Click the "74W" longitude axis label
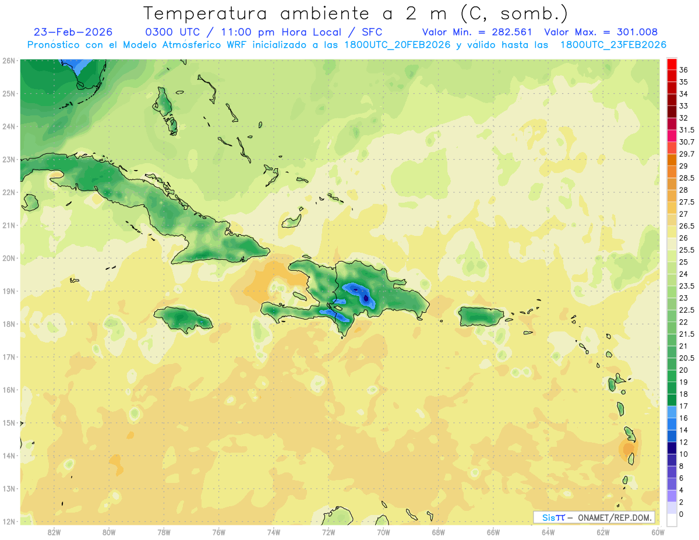 [274, 532]
